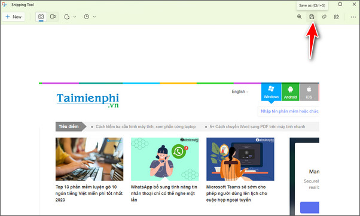Select the Snip camera mode

click(x=41, y=17)
